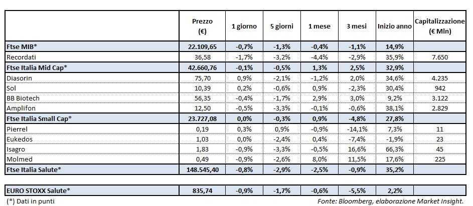The width and height of the screenshot is (473, 206).
Task: Click the Prezzo (€) column header
Action: [202, 25]
